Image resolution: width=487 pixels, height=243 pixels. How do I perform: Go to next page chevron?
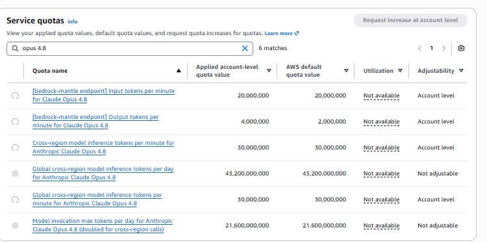[443, 48]
